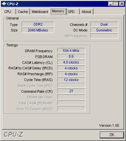This screenshot has width=126, height=141.
Task: Switch to the SPD tab
Action: pyautogui.click(x=73, y=12)
